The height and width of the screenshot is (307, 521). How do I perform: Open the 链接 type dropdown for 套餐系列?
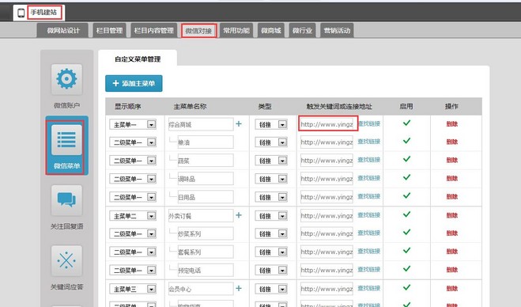click(x=271, y=252)
